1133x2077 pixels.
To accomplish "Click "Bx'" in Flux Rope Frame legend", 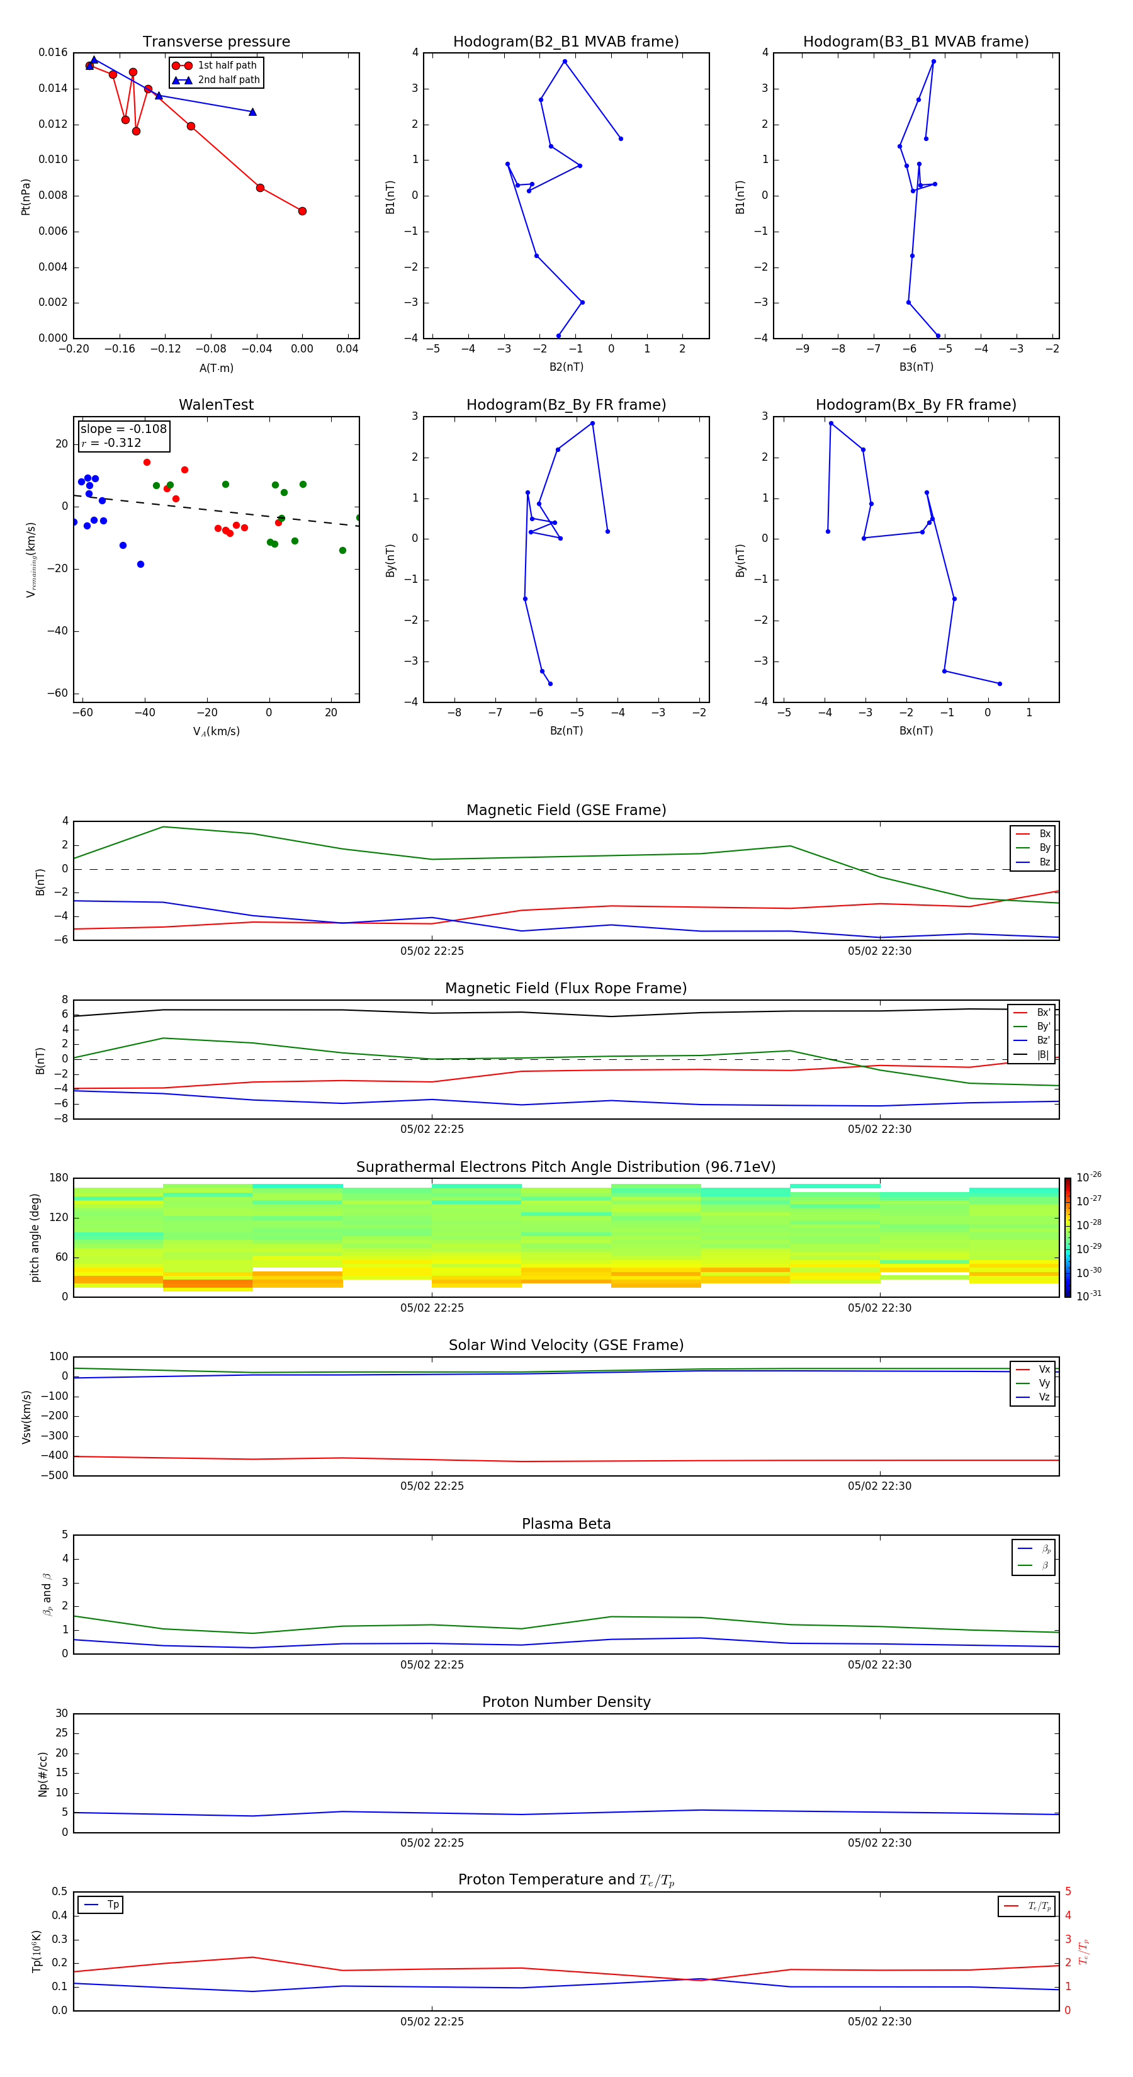I will click(x=1044, y=1013).
